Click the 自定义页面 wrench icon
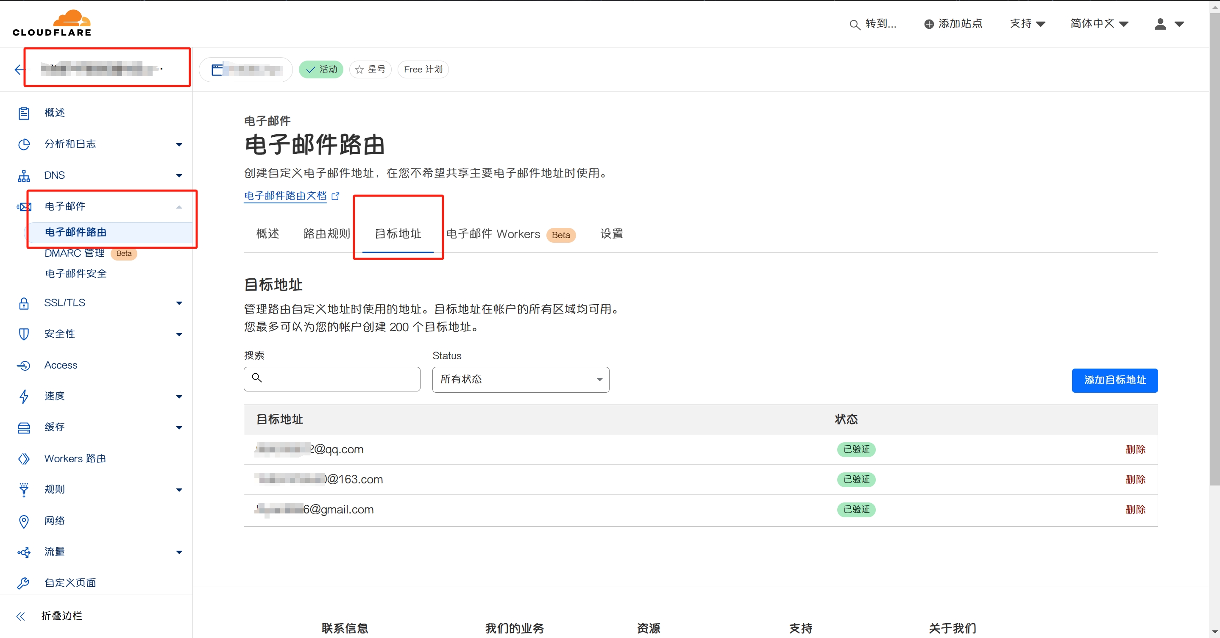This screenshot has width=1220, height=638. point(23,583)
